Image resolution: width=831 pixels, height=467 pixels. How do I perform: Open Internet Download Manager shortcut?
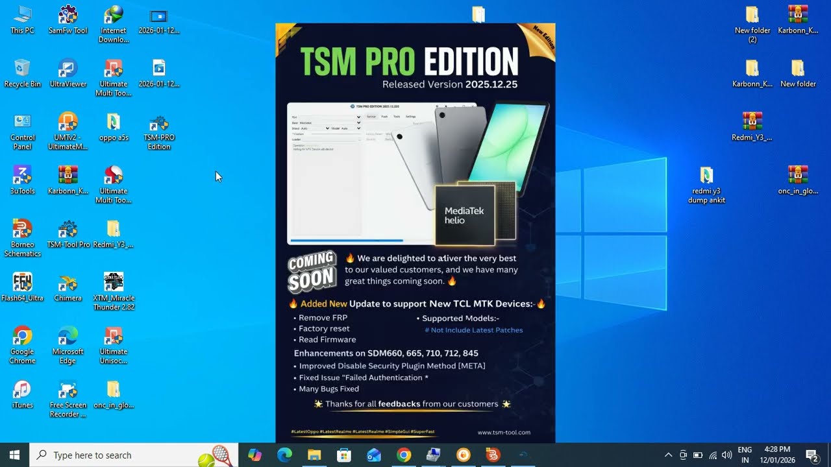pyautogui.click(x=114, y=24)
